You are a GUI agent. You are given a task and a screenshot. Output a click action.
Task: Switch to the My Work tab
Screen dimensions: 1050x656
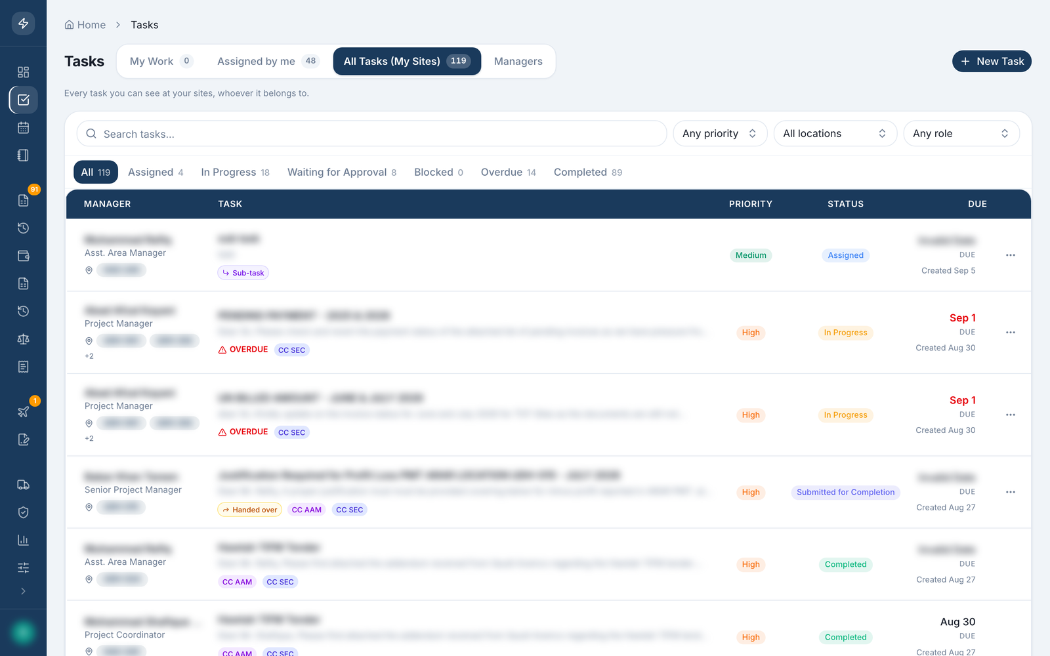(161, 61)
